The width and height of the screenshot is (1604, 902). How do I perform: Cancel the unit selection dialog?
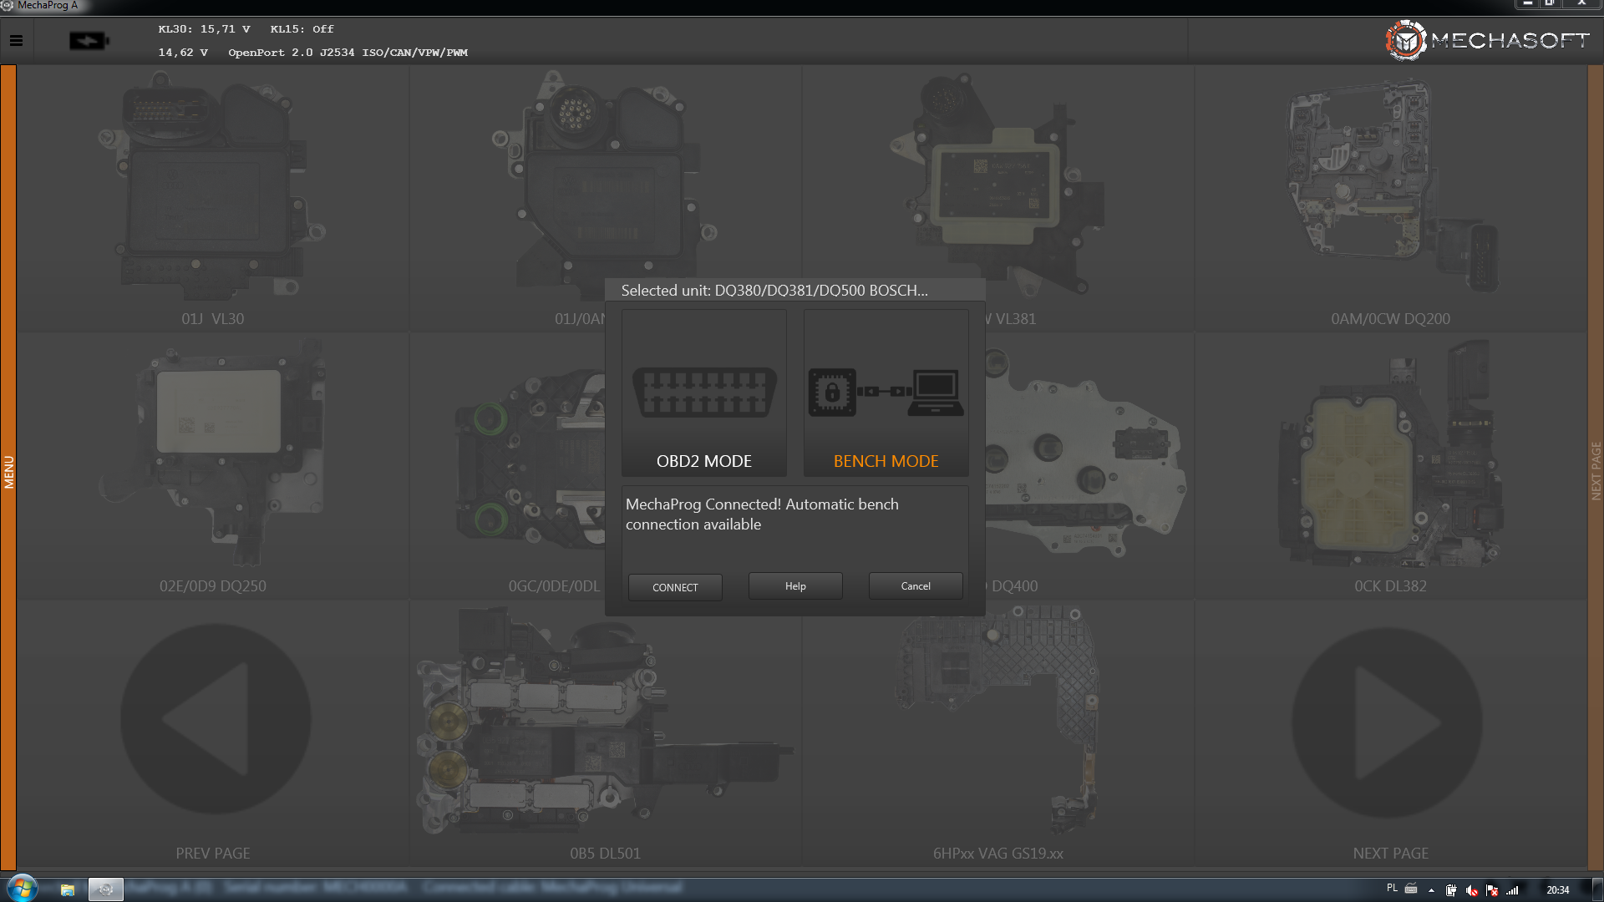pyautogui.click(x=916, y=586)
